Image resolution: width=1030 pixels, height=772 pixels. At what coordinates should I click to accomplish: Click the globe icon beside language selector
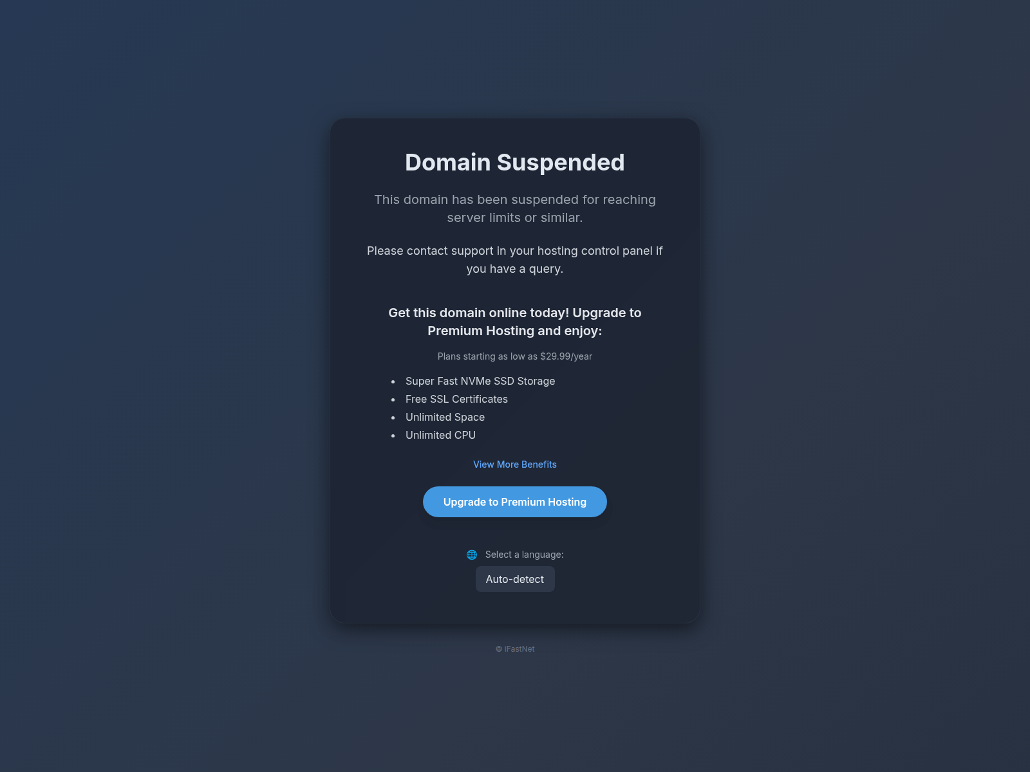[472, 555]
